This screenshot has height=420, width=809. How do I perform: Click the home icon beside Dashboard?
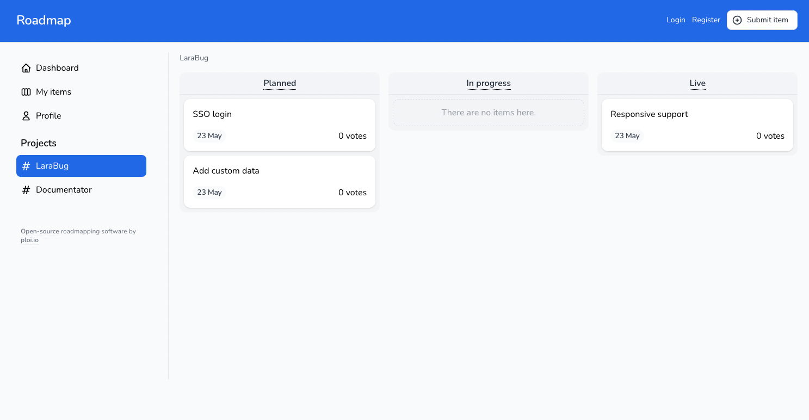click(x=26, y=67)
